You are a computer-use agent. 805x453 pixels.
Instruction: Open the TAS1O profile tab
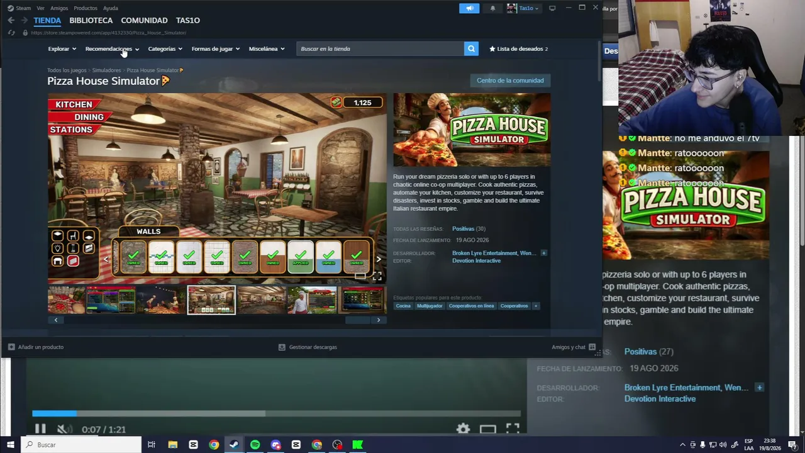(188, 20)
